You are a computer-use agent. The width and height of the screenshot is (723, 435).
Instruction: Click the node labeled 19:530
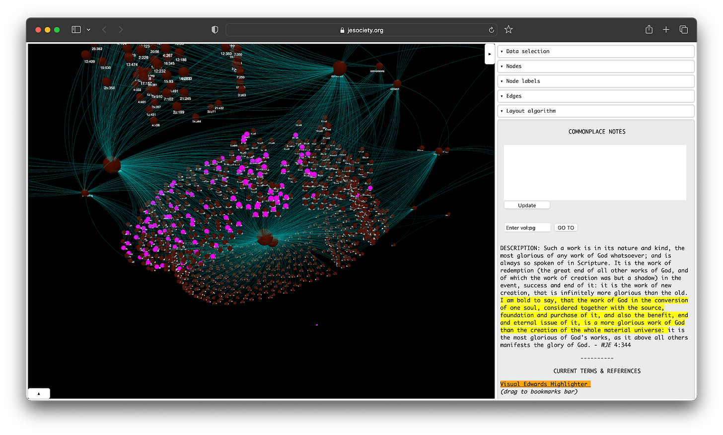pos(102,62)
